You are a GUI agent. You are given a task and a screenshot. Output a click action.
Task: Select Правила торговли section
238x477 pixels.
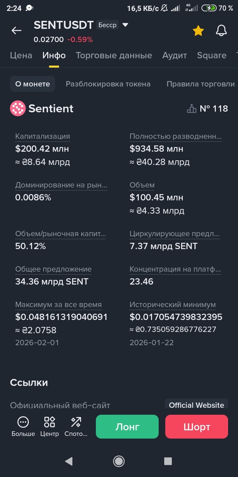[201, 84]
